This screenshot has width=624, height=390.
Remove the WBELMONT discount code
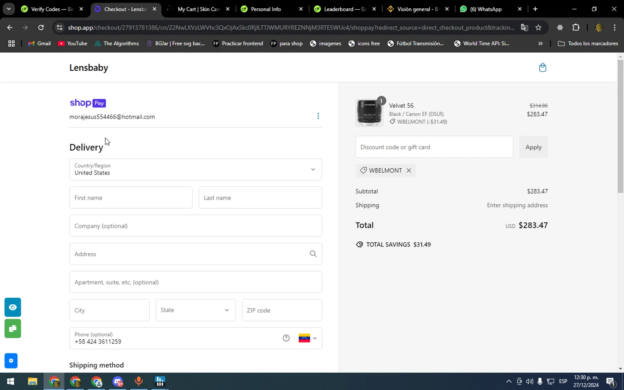[409, 170]
